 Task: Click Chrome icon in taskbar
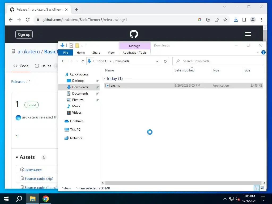click(46, 199)
